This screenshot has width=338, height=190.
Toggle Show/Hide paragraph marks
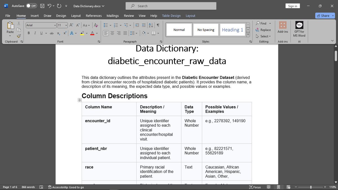tap(158, 25)
